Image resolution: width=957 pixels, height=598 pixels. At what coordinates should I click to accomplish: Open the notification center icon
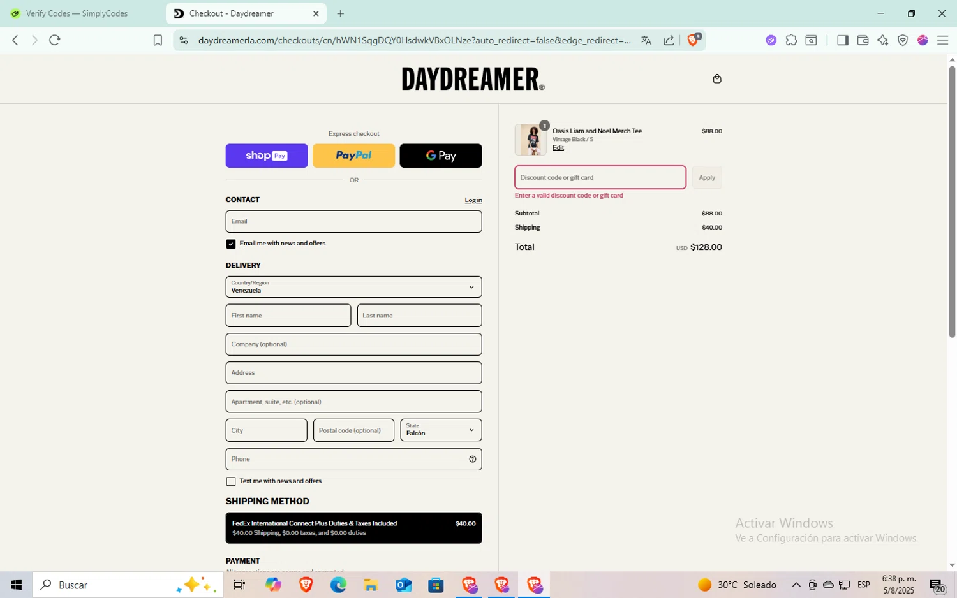pyautogui.click(x=937, y=585)
